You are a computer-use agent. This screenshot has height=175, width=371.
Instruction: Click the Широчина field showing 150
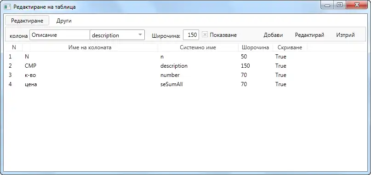(x=191, y=35)
